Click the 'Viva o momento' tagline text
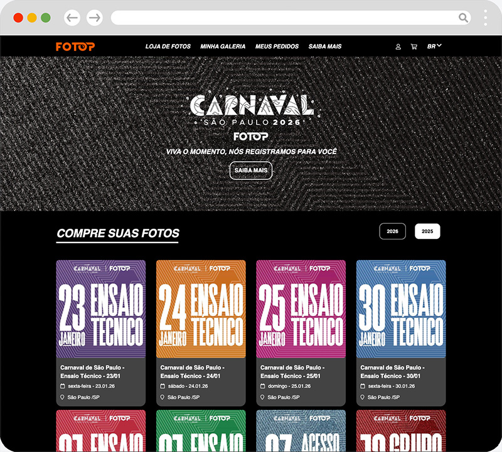 [x=252, y=152]
